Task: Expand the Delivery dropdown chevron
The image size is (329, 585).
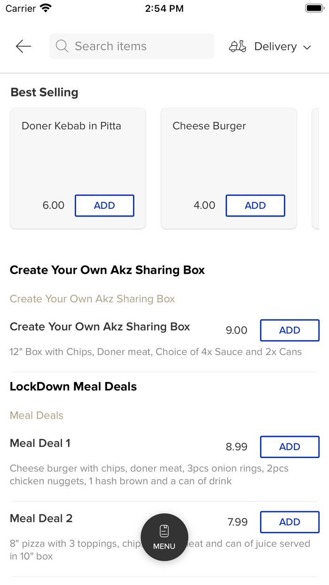Action: pyautogui.click(x=307, y=47)
